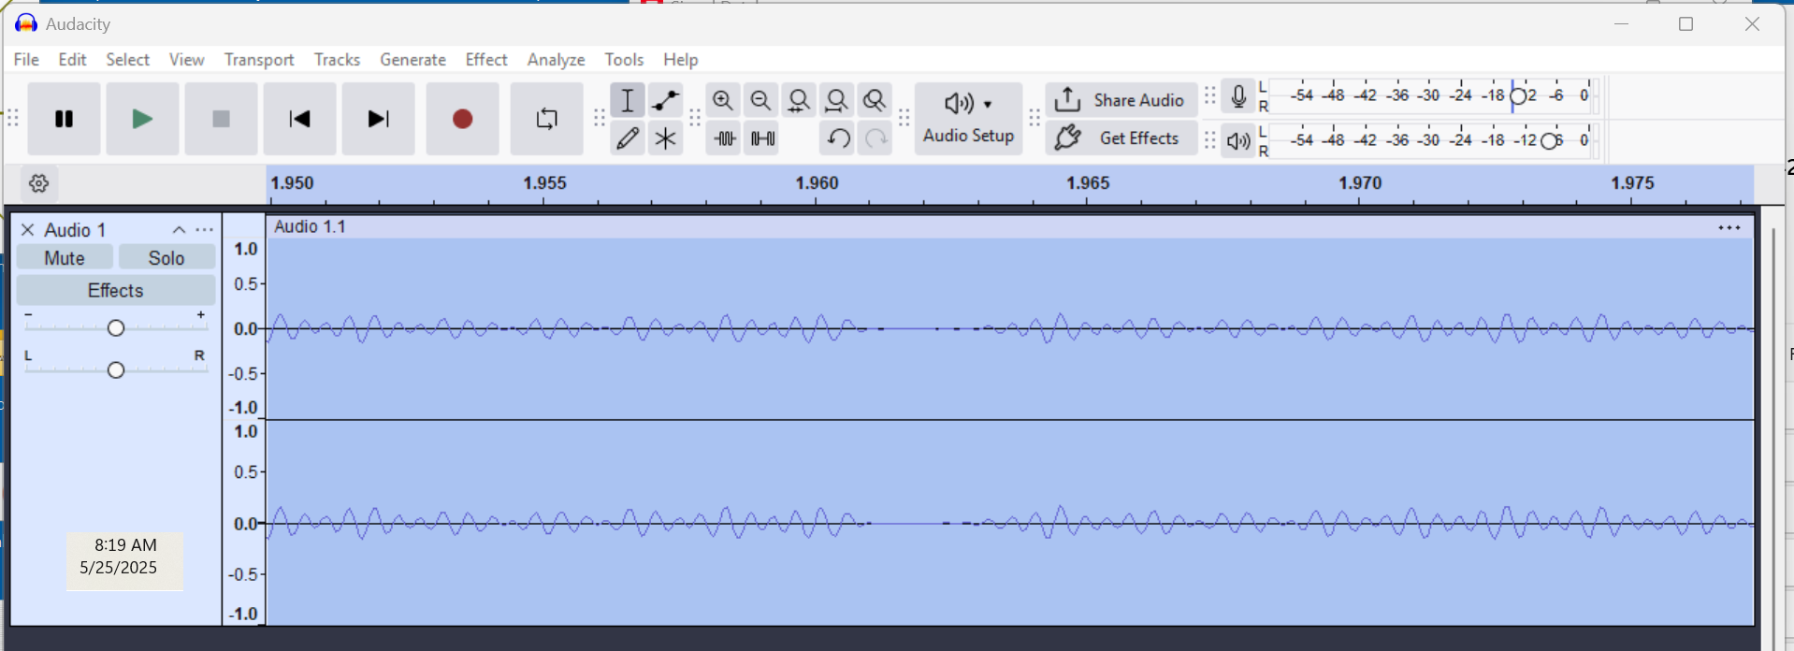Click the Undo arrow icon
This screenshot has width=1794, height=651.
838,138
